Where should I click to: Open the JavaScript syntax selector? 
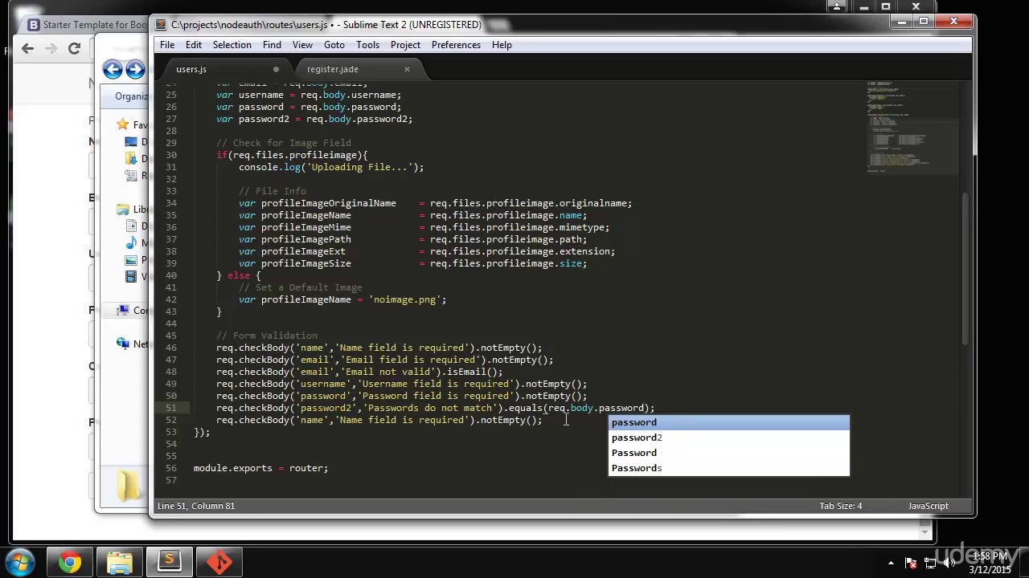[928, 506]
